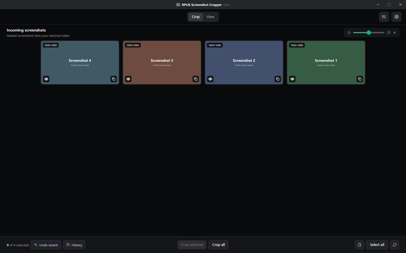Adjust the thumbnail count slider
The width and height of the screenshot is (406, 253).
coord(369,33)
